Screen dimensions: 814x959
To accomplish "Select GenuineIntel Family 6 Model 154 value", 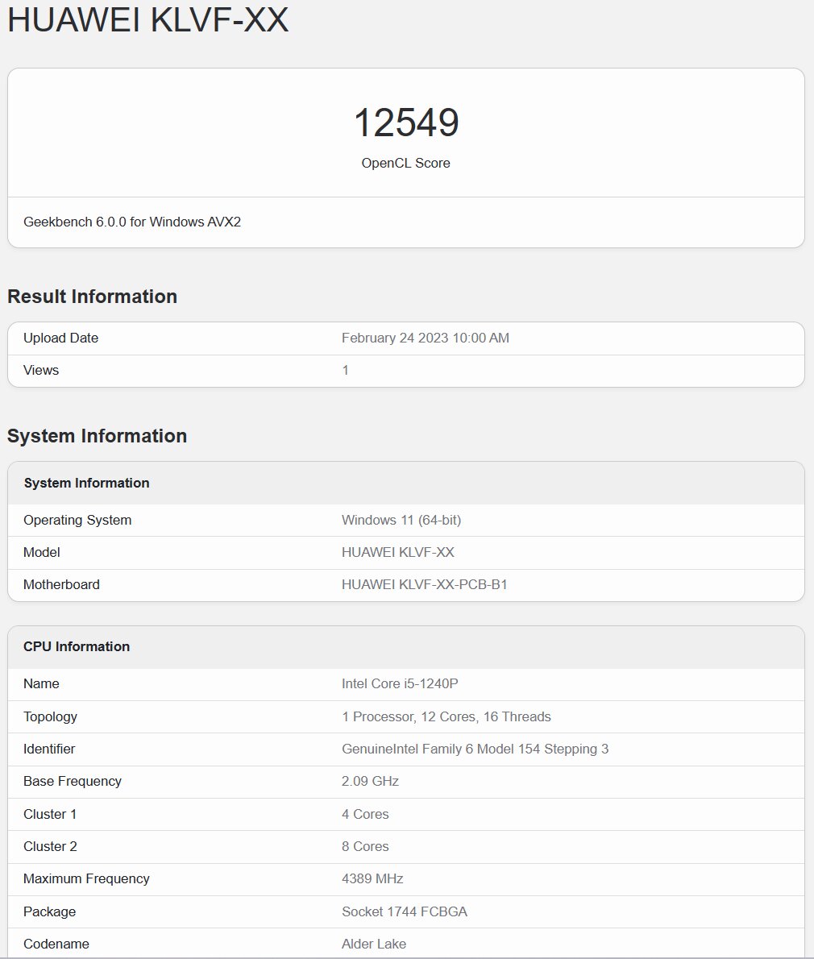I will (x=476, y=749).
